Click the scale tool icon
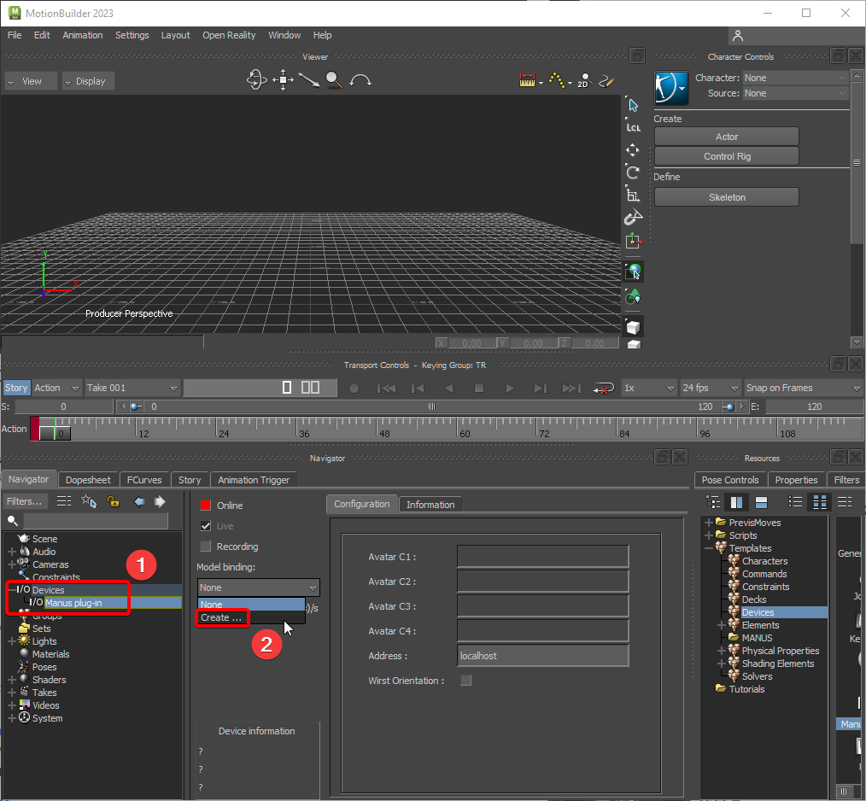866x801 pixels. pos(633,195)
